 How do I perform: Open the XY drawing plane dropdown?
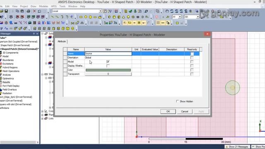(180, 17)
